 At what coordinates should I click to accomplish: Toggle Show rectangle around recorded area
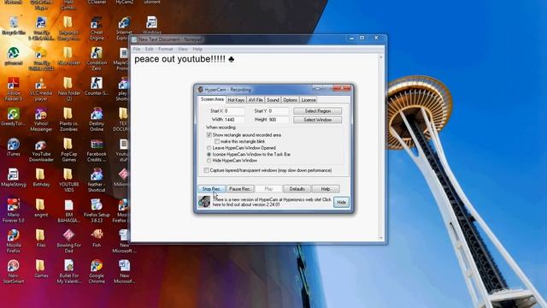209,135
